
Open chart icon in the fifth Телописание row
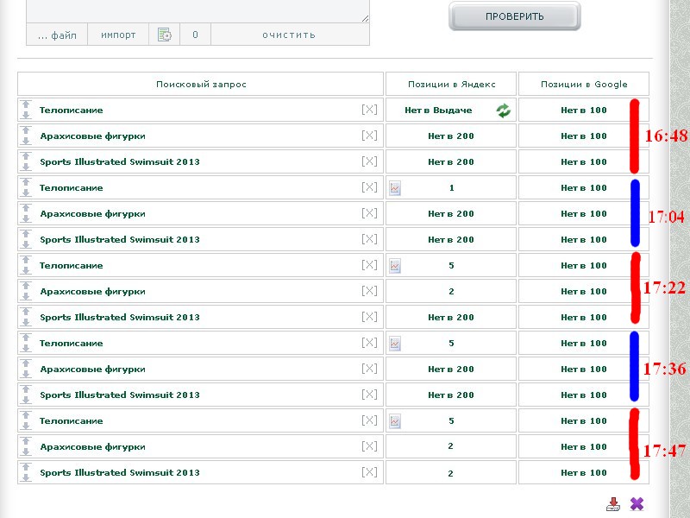(x=395, y=421)
